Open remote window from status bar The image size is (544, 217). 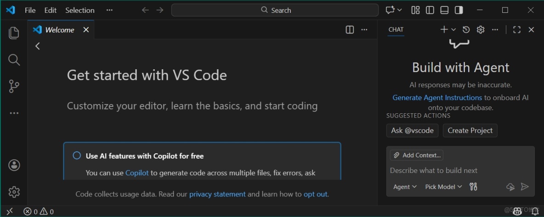click(x=10, y=211)
